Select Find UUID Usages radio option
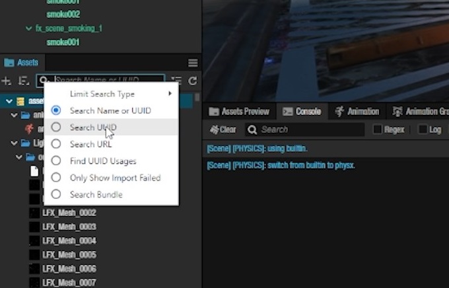449x288 pixels. click(56, 161)
